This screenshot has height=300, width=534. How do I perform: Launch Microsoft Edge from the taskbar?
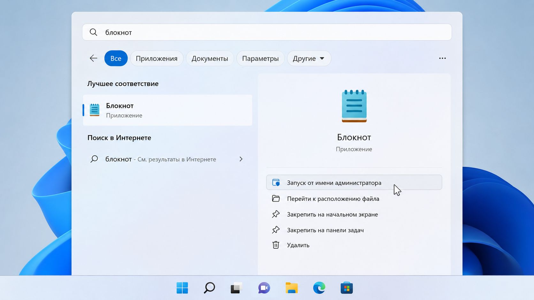pos(319,288)
